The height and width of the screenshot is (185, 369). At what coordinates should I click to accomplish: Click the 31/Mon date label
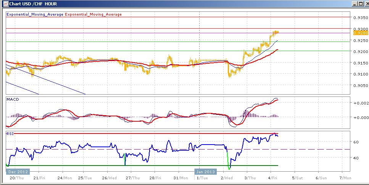coord(180,178)
